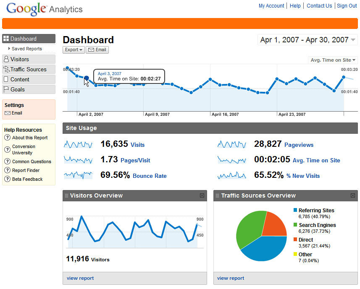The height and width of the screenshot is (289, 360).
Task: Go to the Goals section
Action: pyautogui.click(x=29, y=89)
